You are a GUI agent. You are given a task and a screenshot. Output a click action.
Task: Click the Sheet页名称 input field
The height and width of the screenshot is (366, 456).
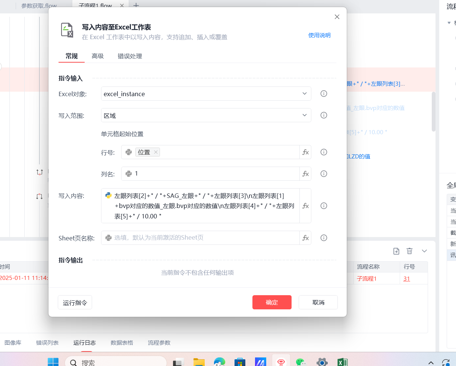point(206,238)
